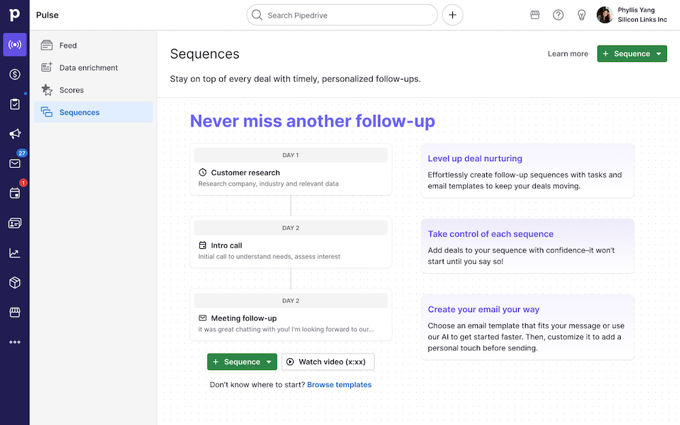The height and width of the screenshot is (425, 680).
Task: Click the Sequences icon in Pulse menu
Action: (x=47, y=112)
